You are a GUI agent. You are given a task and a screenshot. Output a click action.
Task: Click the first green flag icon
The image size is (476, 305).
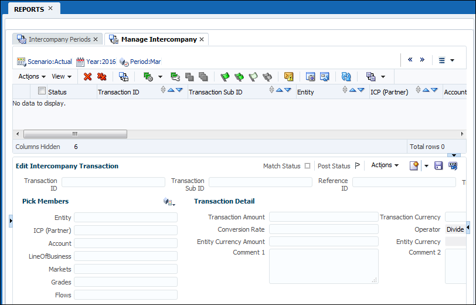225,77
